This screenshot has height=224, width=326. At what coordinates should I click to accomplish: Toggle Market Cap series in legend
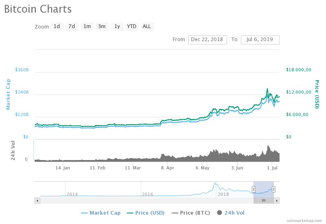101,213
